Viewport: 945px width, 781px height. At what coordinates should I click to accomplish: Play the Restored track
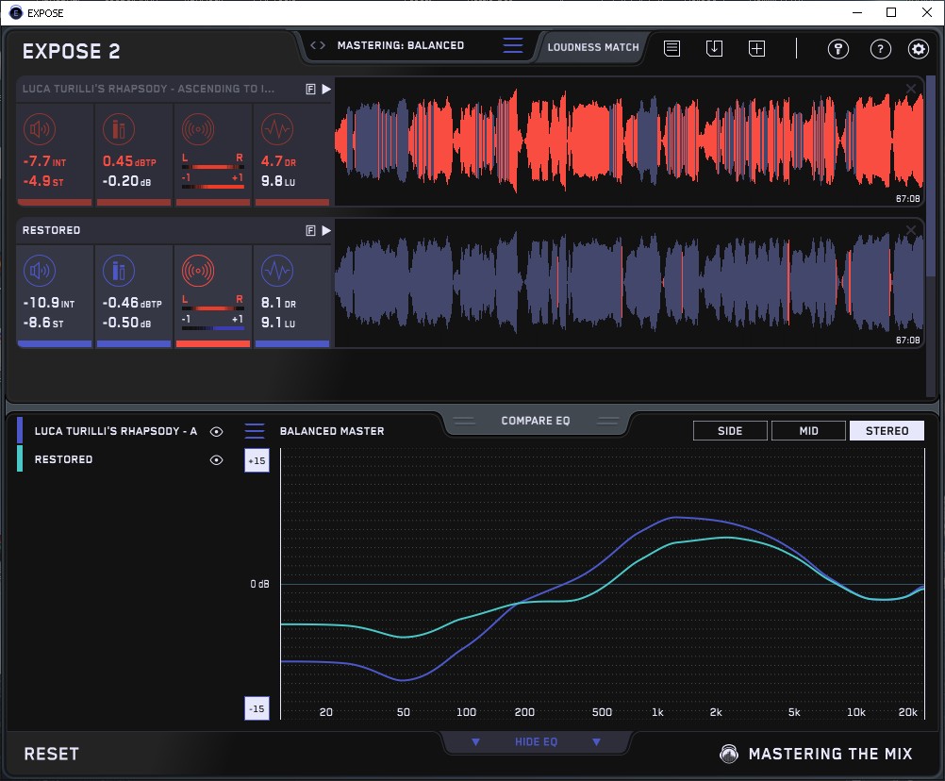coord(326,231)
